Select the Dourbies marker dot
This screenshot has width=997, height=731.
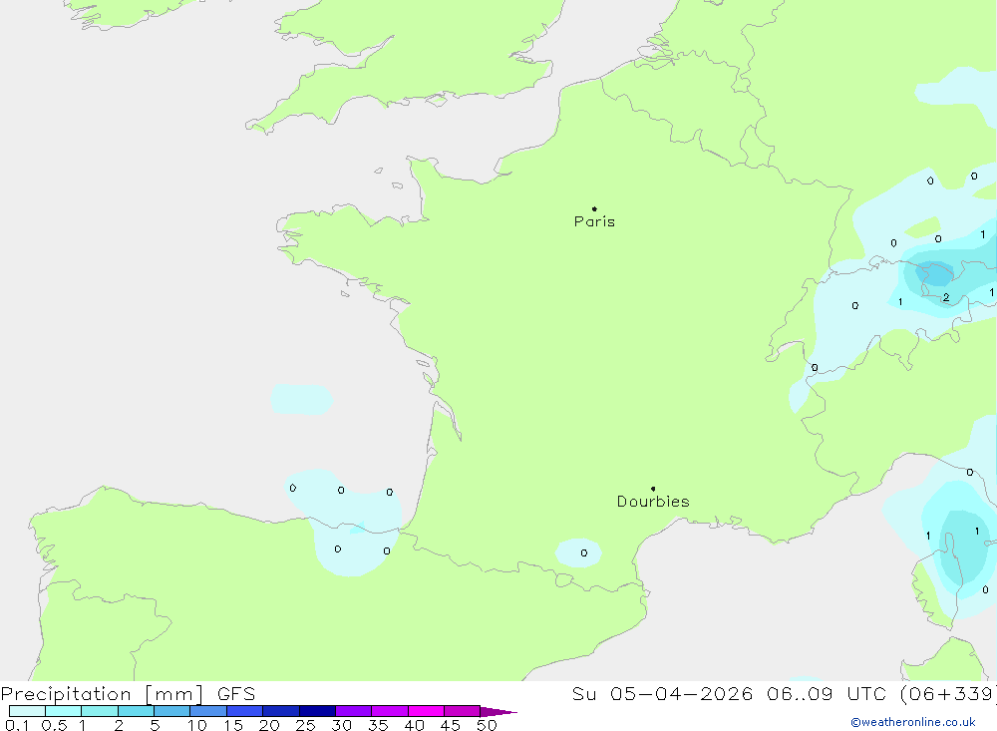point(653,489)
